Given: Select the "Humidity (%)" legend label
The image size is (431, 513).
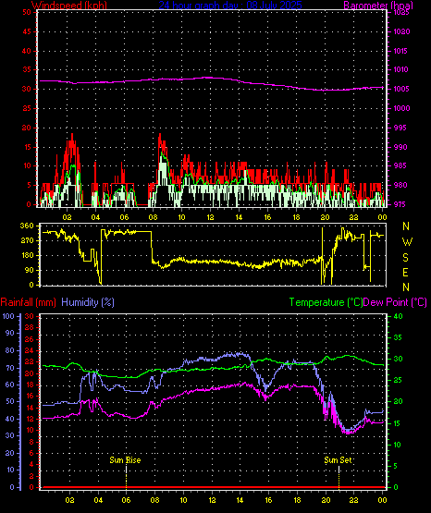Looking at the screenshot, I should (88, 302).
